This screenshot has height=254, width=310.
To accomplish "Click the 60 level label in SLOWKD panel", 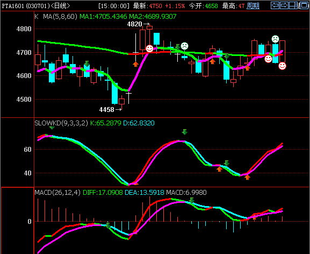I will (28, 150).
